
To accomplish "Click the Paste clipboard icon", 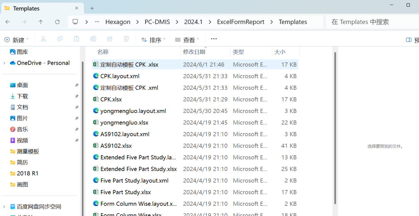I will coord(77,39).
